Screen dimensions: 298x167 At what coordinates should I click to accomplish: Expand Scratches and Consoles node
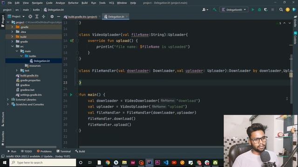[8, 104]
